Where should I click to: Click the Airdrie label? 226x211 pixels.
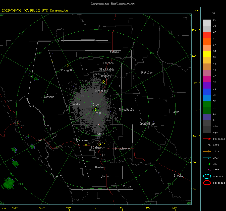[x=99, y=134]
